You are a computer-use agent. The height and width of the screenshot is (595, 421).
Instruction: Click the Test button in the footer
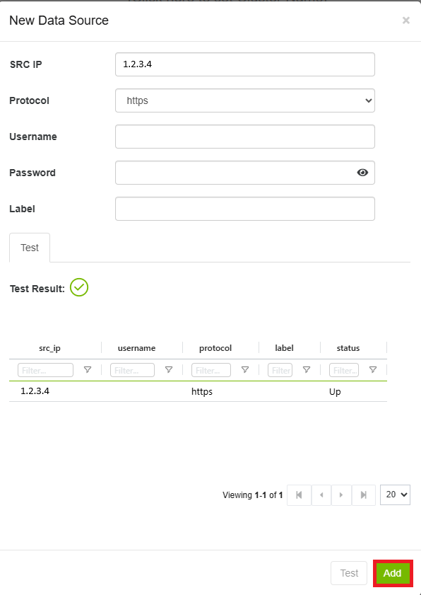349,573
